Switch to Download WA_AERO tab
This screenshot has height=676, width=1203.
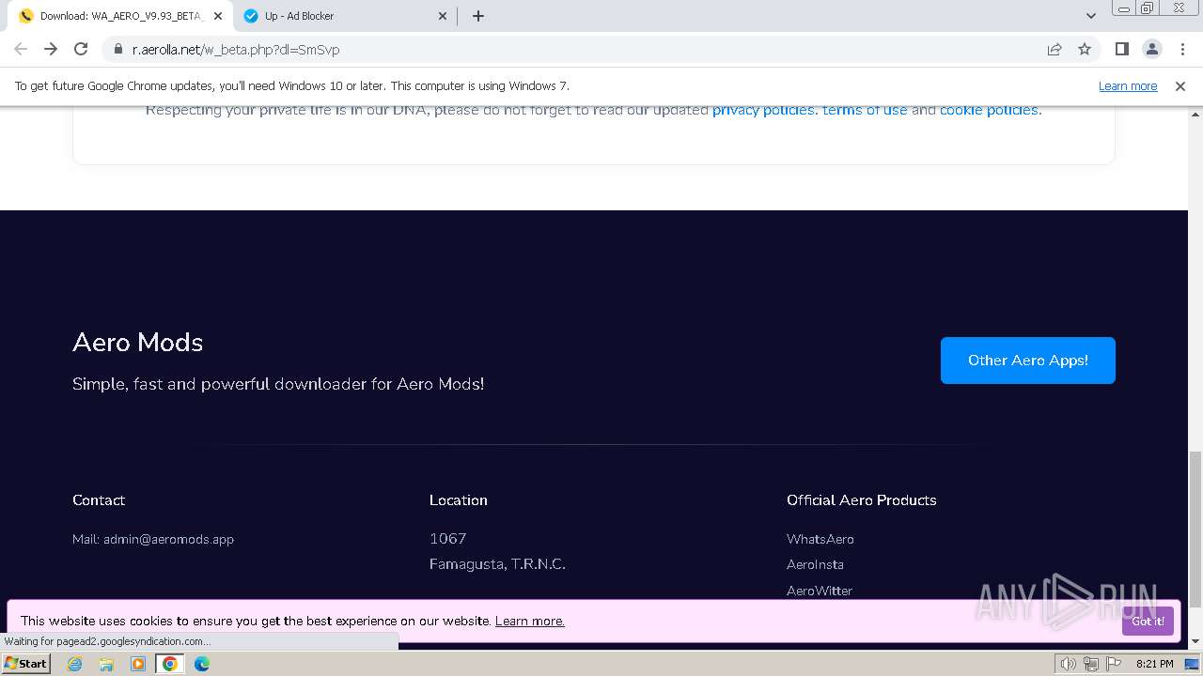point(120,16)
